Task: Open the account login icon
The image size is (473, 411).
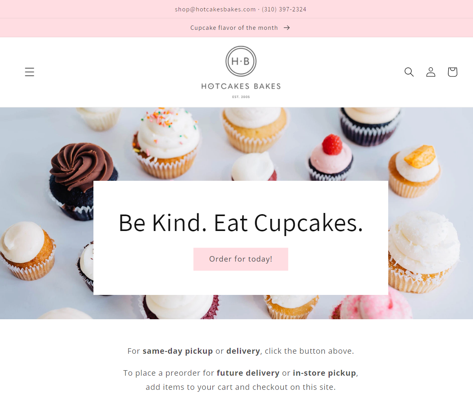Action: tap(431, 72)
